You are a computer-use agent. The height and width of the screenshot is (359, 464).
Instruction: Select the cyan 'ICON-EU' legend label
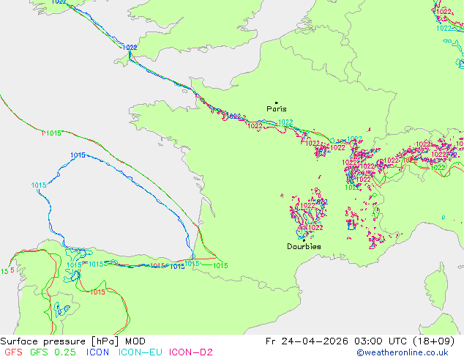tap(141, 352)
